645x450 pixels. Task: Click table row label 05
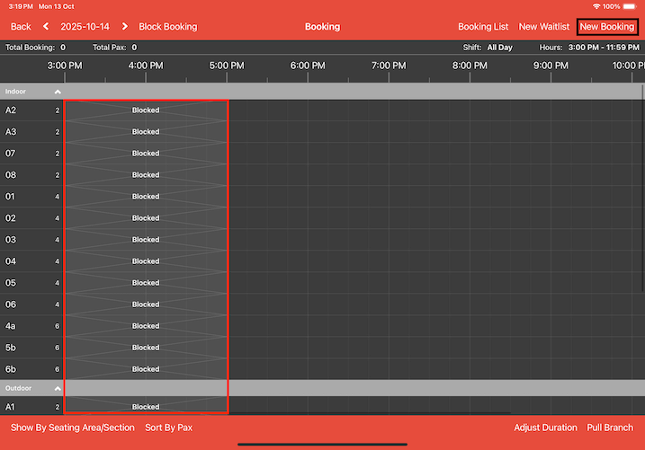point(10,282)
